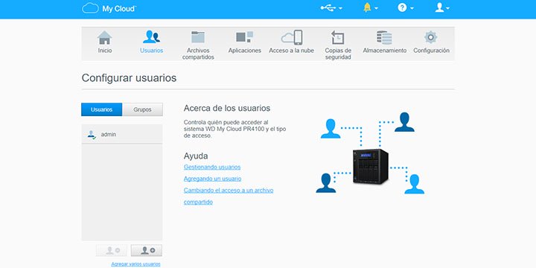The image size is (536, 268).
Task: Select the admin user row
Action: point(122,134)
